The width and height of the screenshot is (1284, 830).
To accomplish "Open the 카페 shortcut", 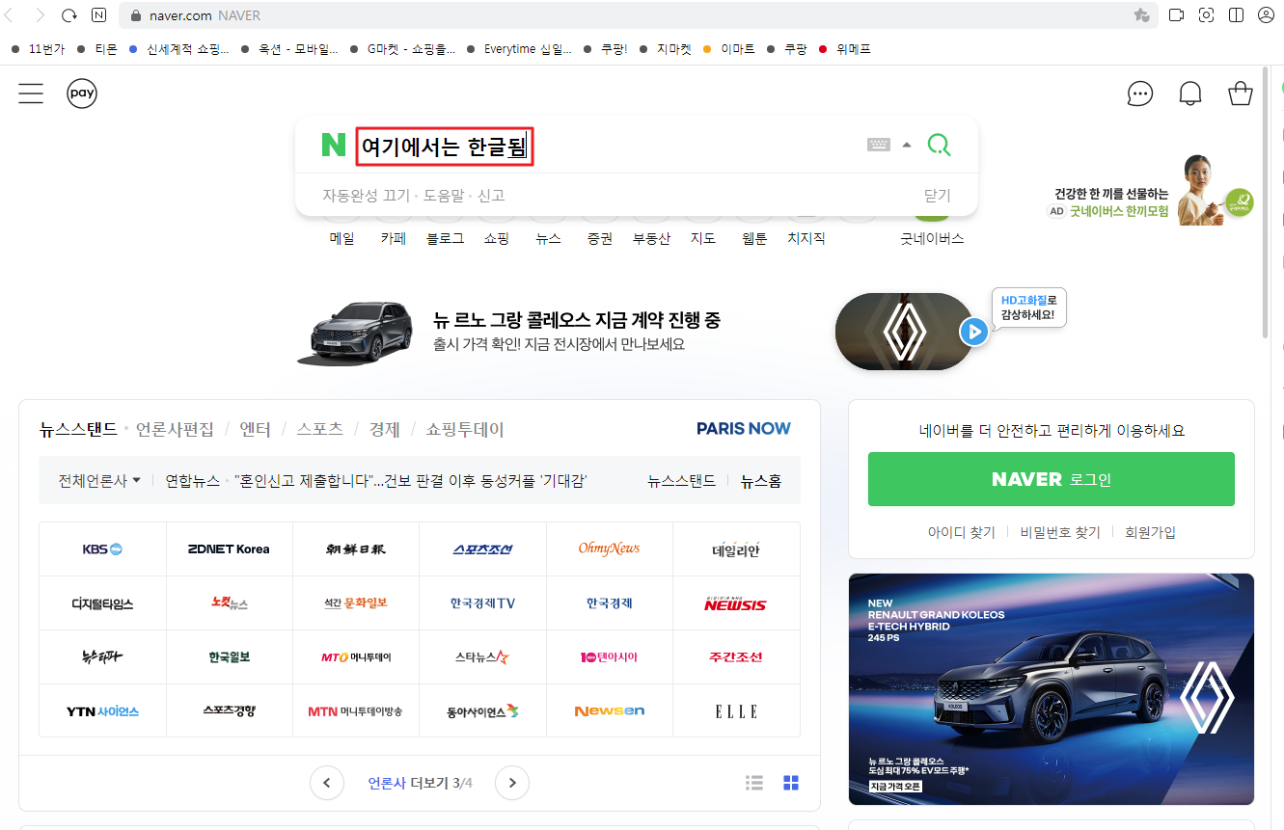I will (x=393, y=238).
